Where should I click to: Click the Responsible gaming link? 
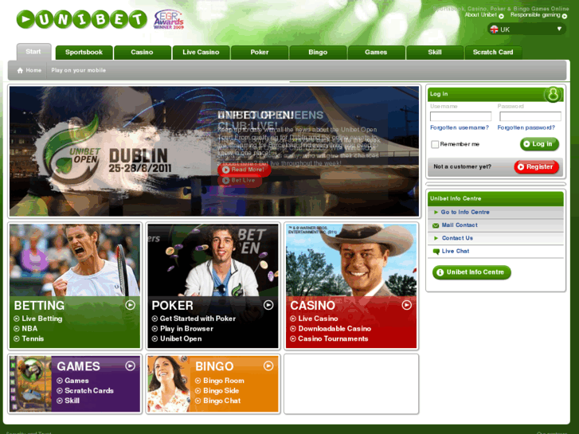pyautogui.click(x=535, y=15)
